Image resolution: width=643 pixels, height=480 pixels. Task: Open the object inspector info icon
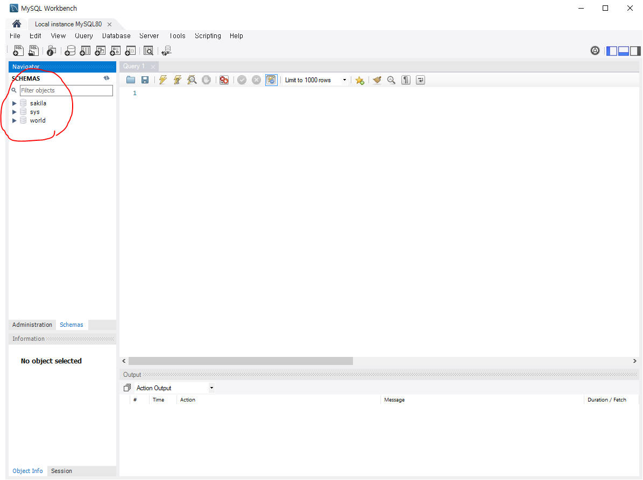(51, 51)
